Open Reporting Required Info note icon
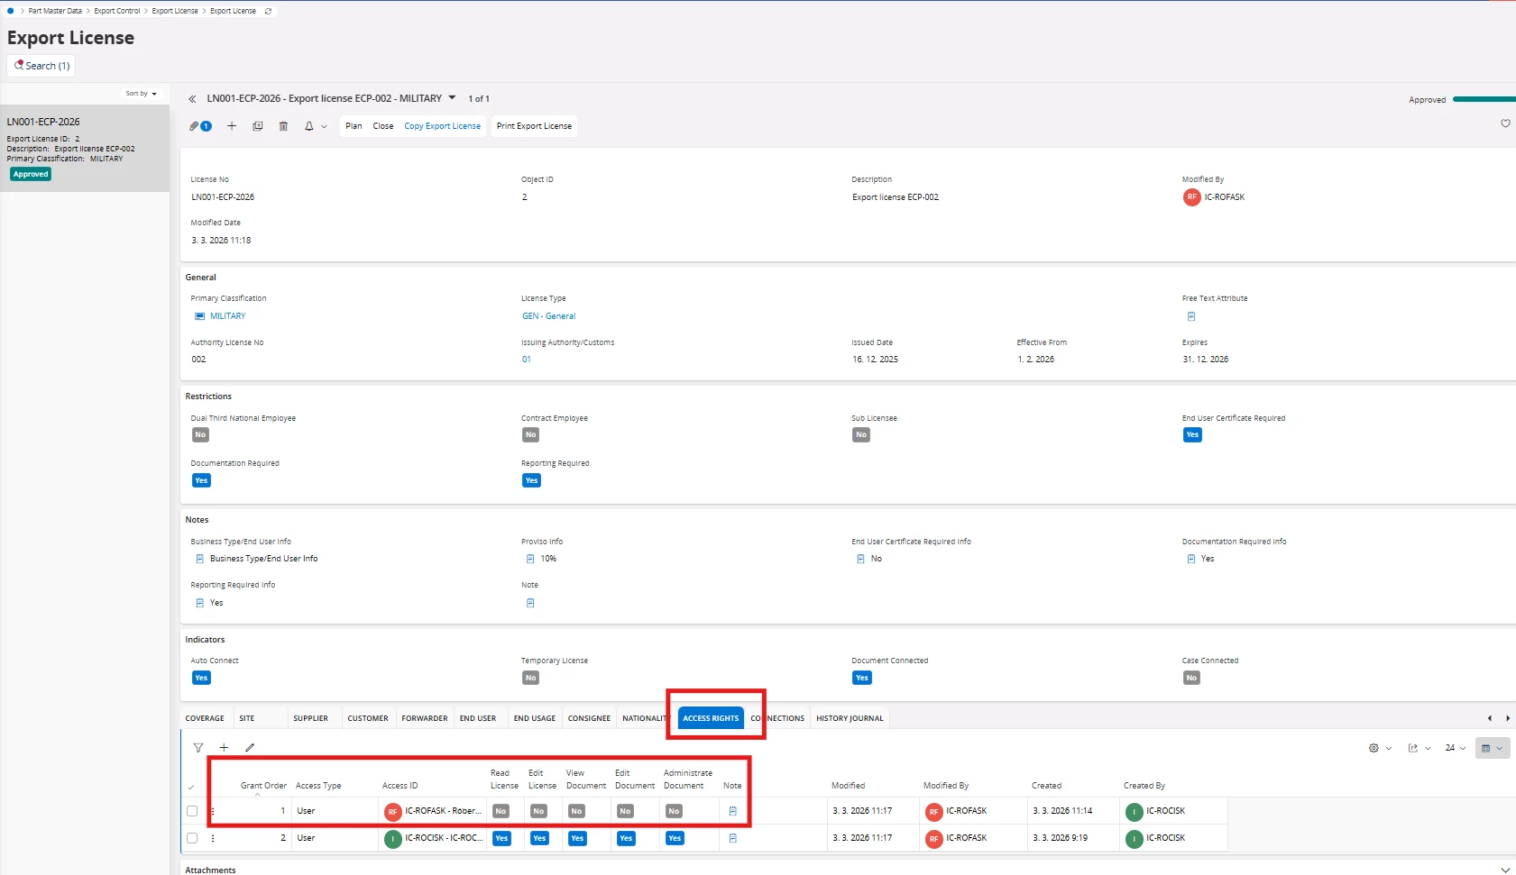 coord(200,603)
